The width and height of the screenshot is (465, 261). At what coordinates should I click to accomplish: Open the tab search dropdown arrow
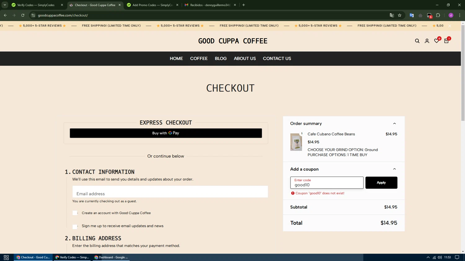tap(5, 5)
